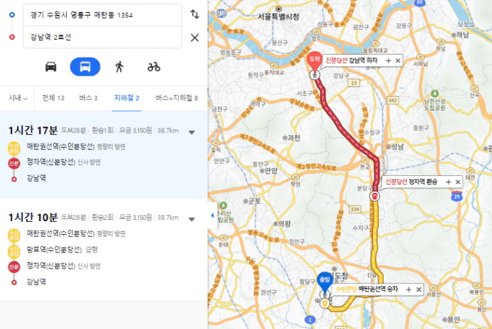The image size is (492, 329).
Task: Switch to 버스 3 tab
Action: click(x=88, y=98)
